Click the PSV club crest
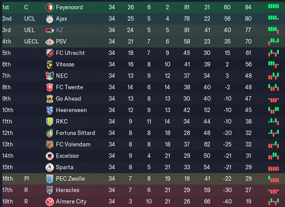The image size is (285, 207). pos(49,42)
